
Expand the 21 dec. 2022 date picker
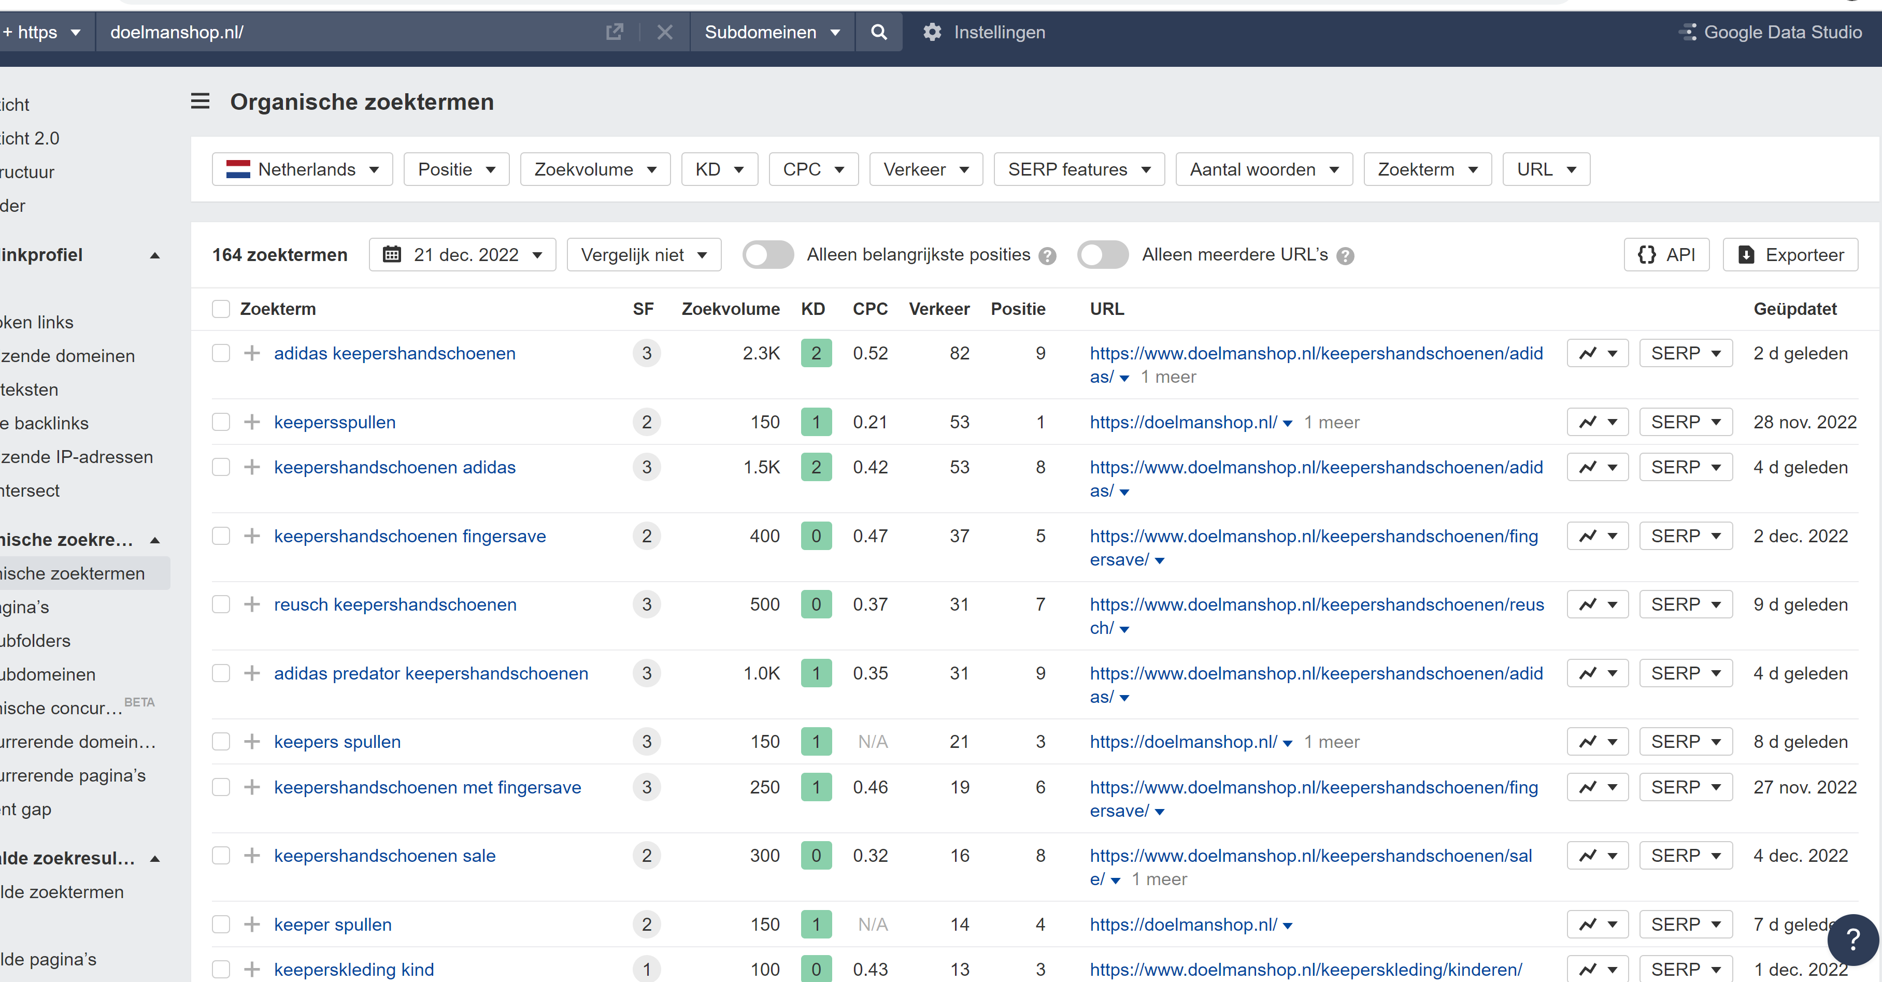(462, 255)
